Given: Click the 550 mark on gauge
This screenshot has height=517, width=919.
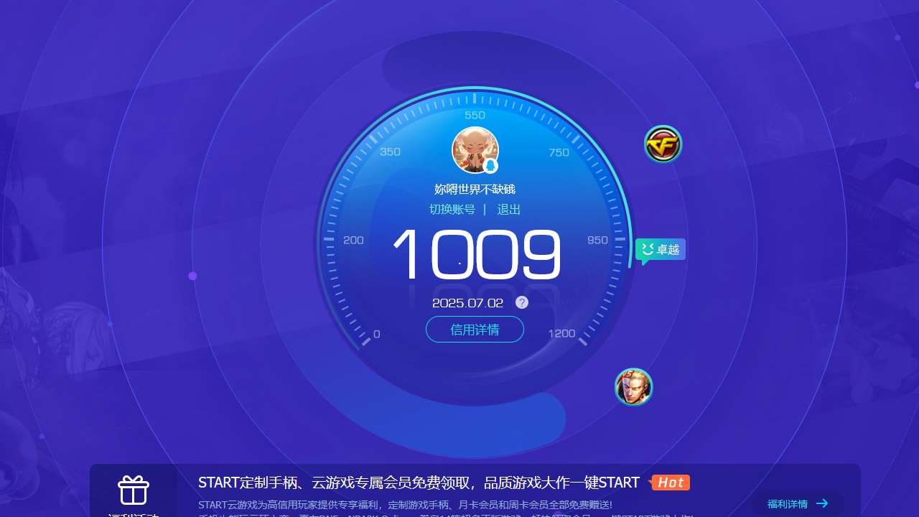Looking at the screenshot, I should pyautogui.click(x=475, y=115).
